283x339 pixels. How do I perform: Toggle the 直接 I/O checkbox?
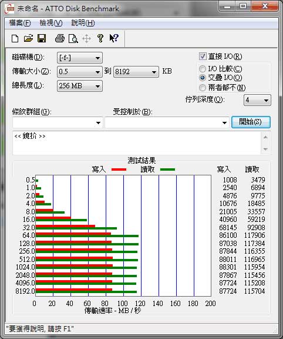(203, 56)
